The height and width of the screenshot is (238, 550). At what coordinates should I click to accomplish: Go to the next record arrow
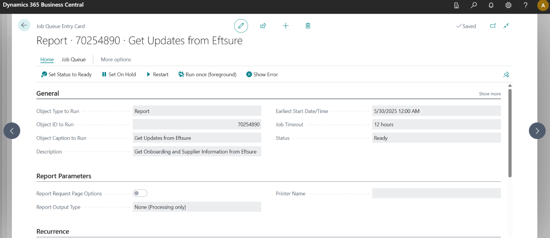click(x=537, y=131)
